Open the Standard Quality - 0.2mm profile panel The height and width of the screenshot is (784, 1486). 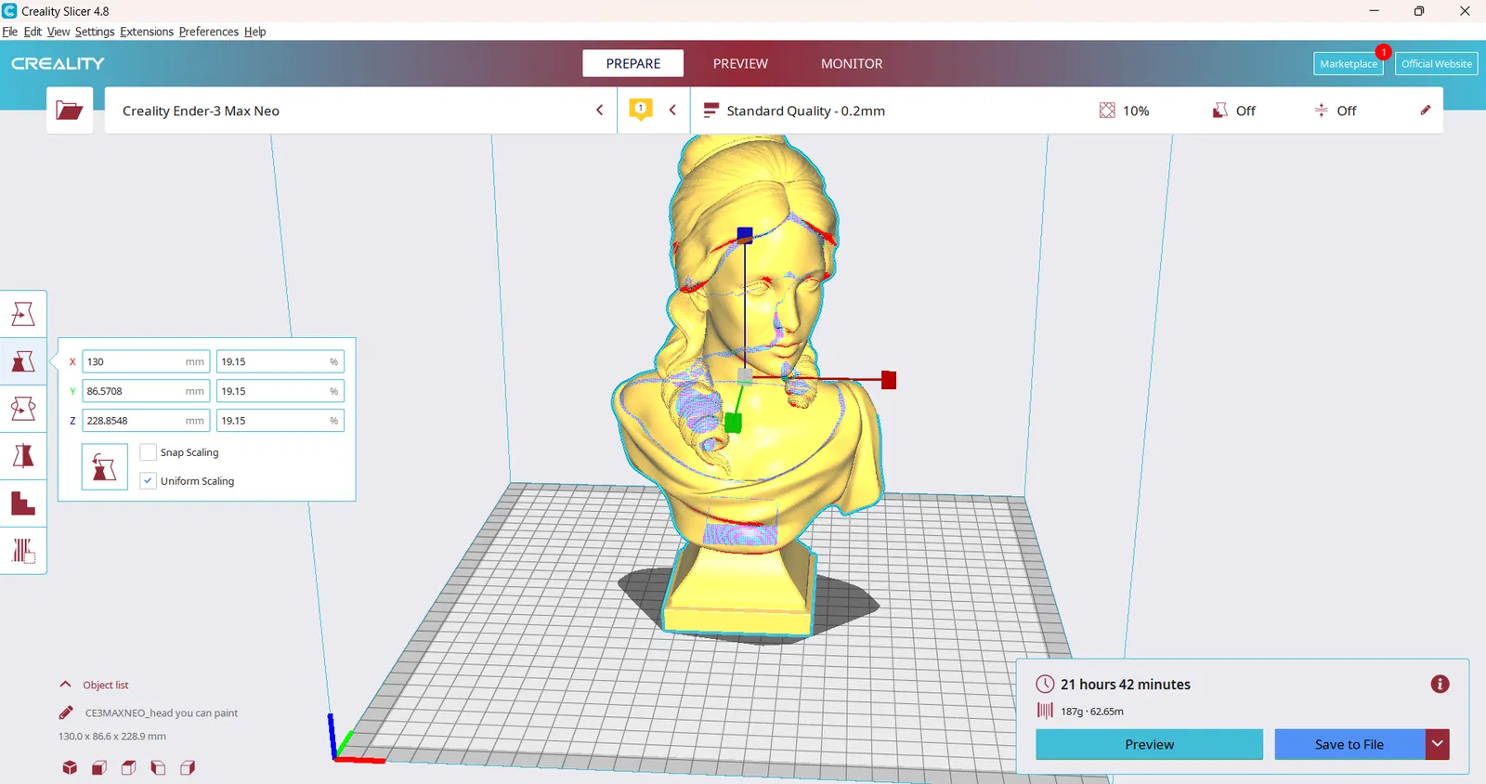[1066, 111]
